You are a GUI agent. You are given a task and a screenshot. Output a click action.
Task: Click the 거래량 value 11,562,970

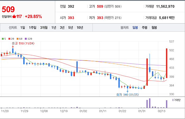tap(165, 6)
